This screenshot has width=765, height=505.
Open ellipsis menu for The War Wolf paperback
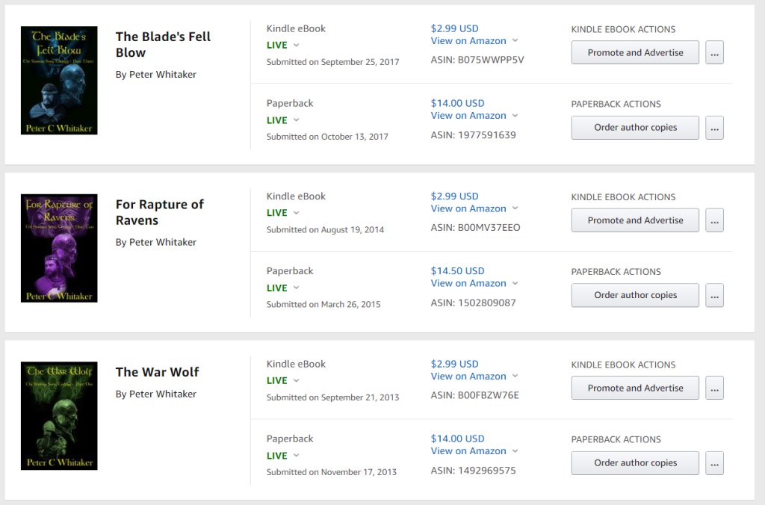pyautogui.click(x=714, y=463)
